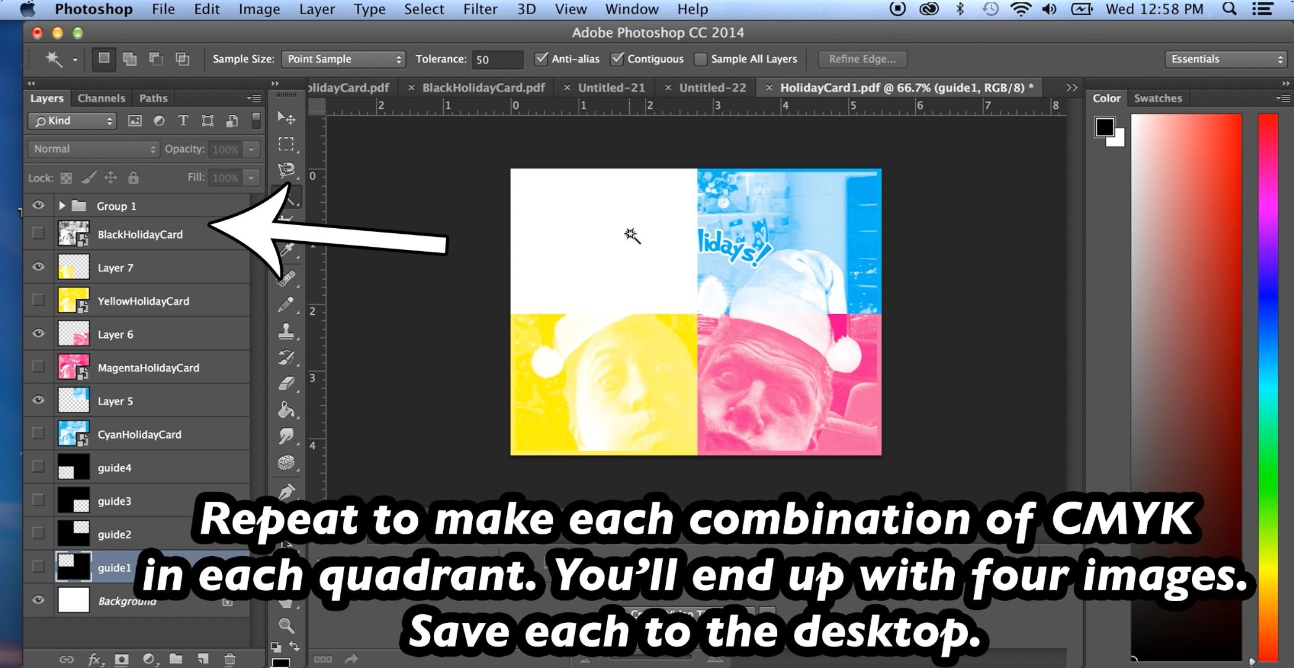
Task: Filter layers by smart objects icon
Action: pyautogui.click(x=232, y=121)
